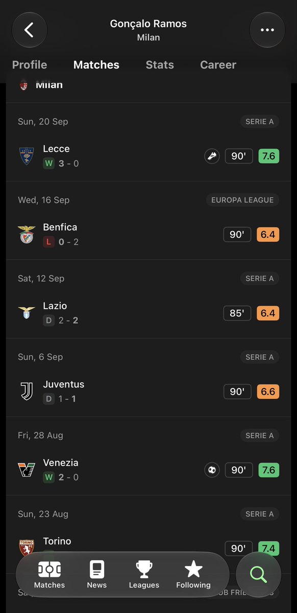This screenshot has height=613, width=297.
Task: Select the Matches tab at top
Action: tap(96, 65)
